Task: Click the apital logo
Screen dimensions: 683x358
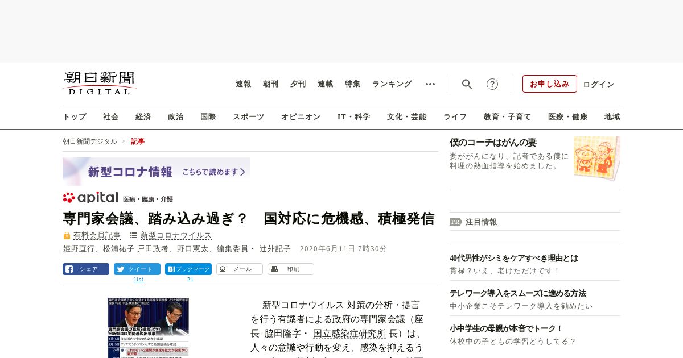Action: [x=90, y=197]
